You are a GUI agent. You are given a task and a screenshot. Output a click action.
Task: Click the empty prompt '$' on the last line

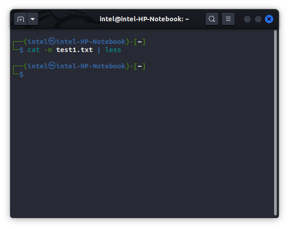pos(21,74)
